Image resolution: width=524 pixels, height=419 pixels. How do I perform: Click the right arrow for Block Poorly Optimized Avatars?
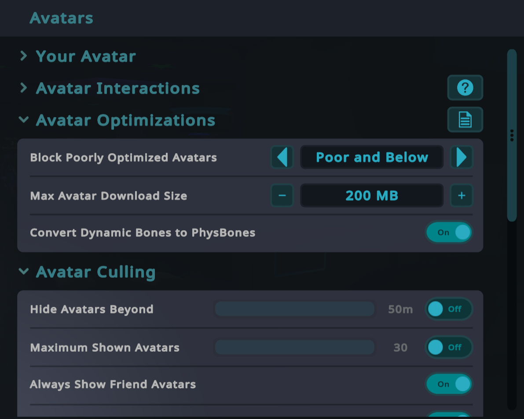(x=462, y=157)
